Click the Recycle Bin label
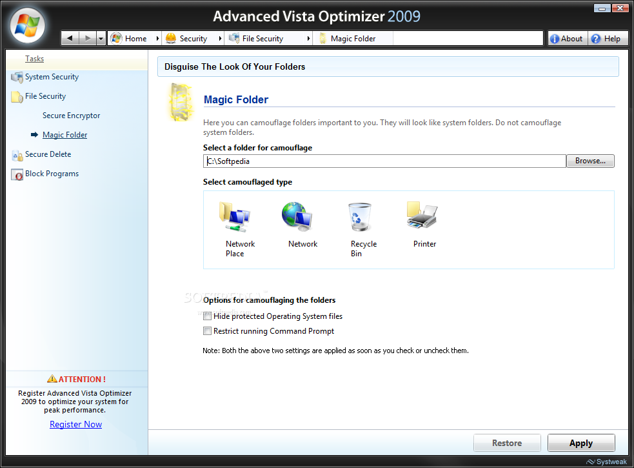The height and width of the screenshot is (468, 634). 364,249
